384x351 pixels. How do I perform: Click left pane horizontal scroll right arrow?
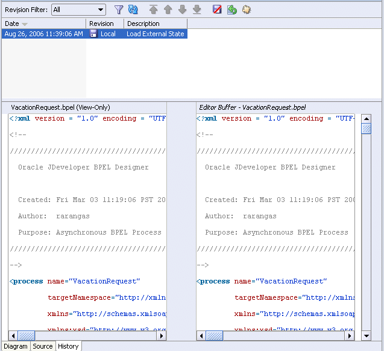162,336
